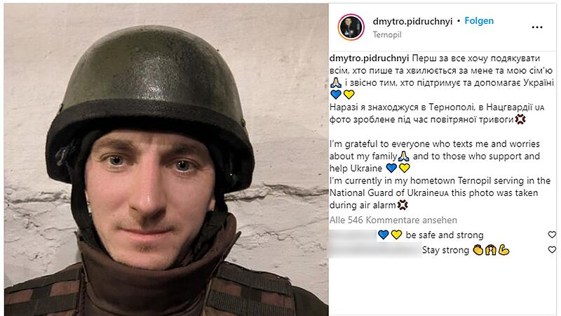Open blurred username of first commenter

353,235
